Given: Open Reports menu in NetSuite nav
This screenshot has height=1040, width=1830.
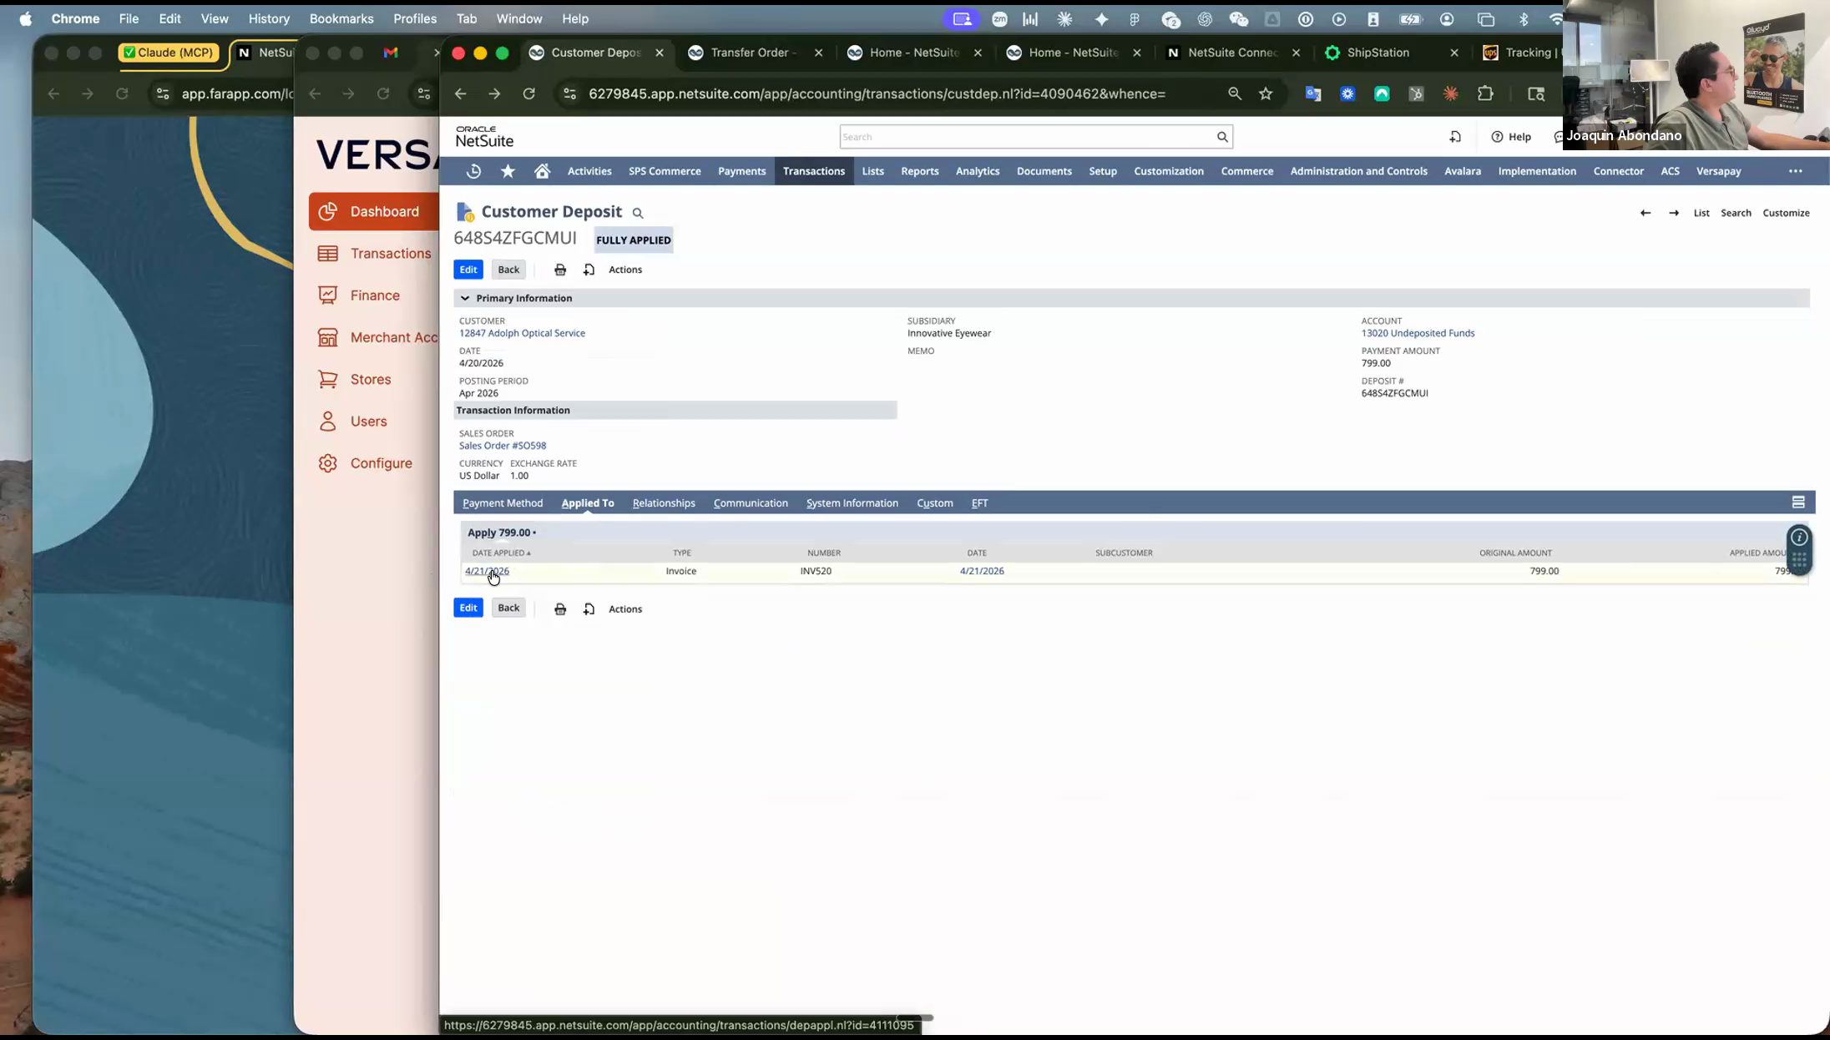Looking at the screenshot, I should pos(920,171).
